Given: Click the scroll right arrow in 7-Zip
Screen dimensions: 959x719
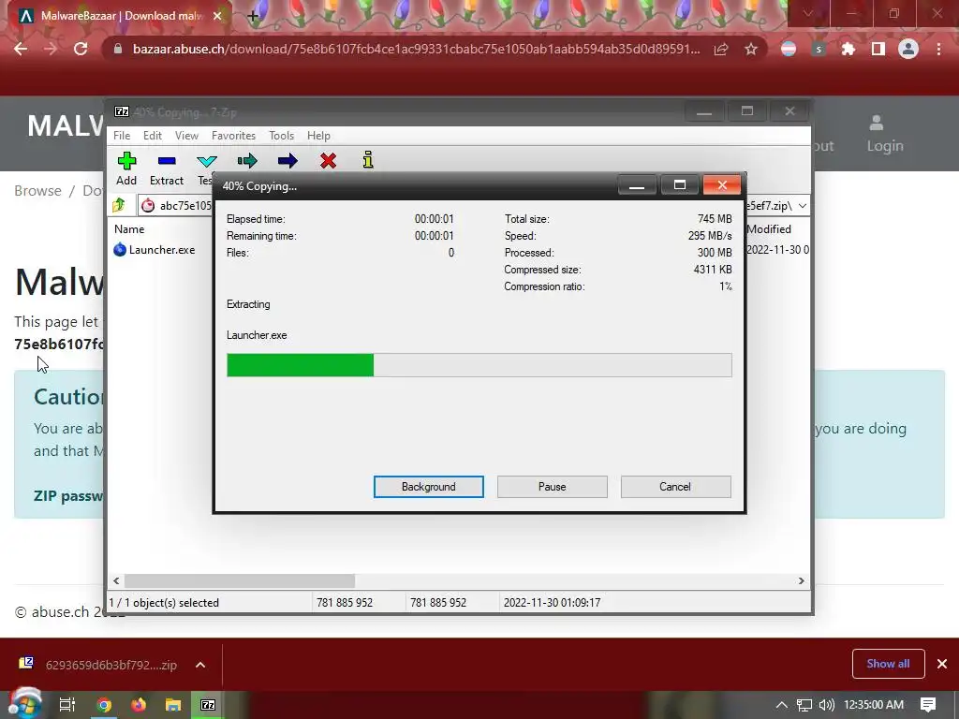Looking at the screenshot, I should [x=802, y=580].
